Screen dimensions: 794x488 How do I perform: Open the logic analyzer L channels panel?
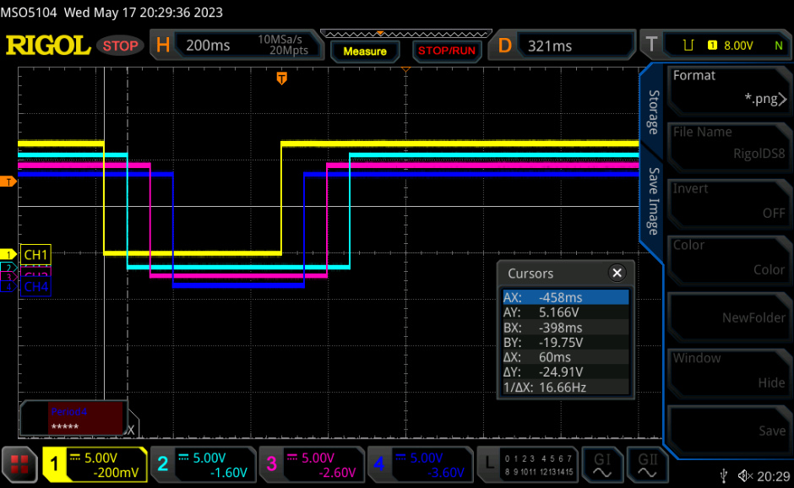(528, 464)
